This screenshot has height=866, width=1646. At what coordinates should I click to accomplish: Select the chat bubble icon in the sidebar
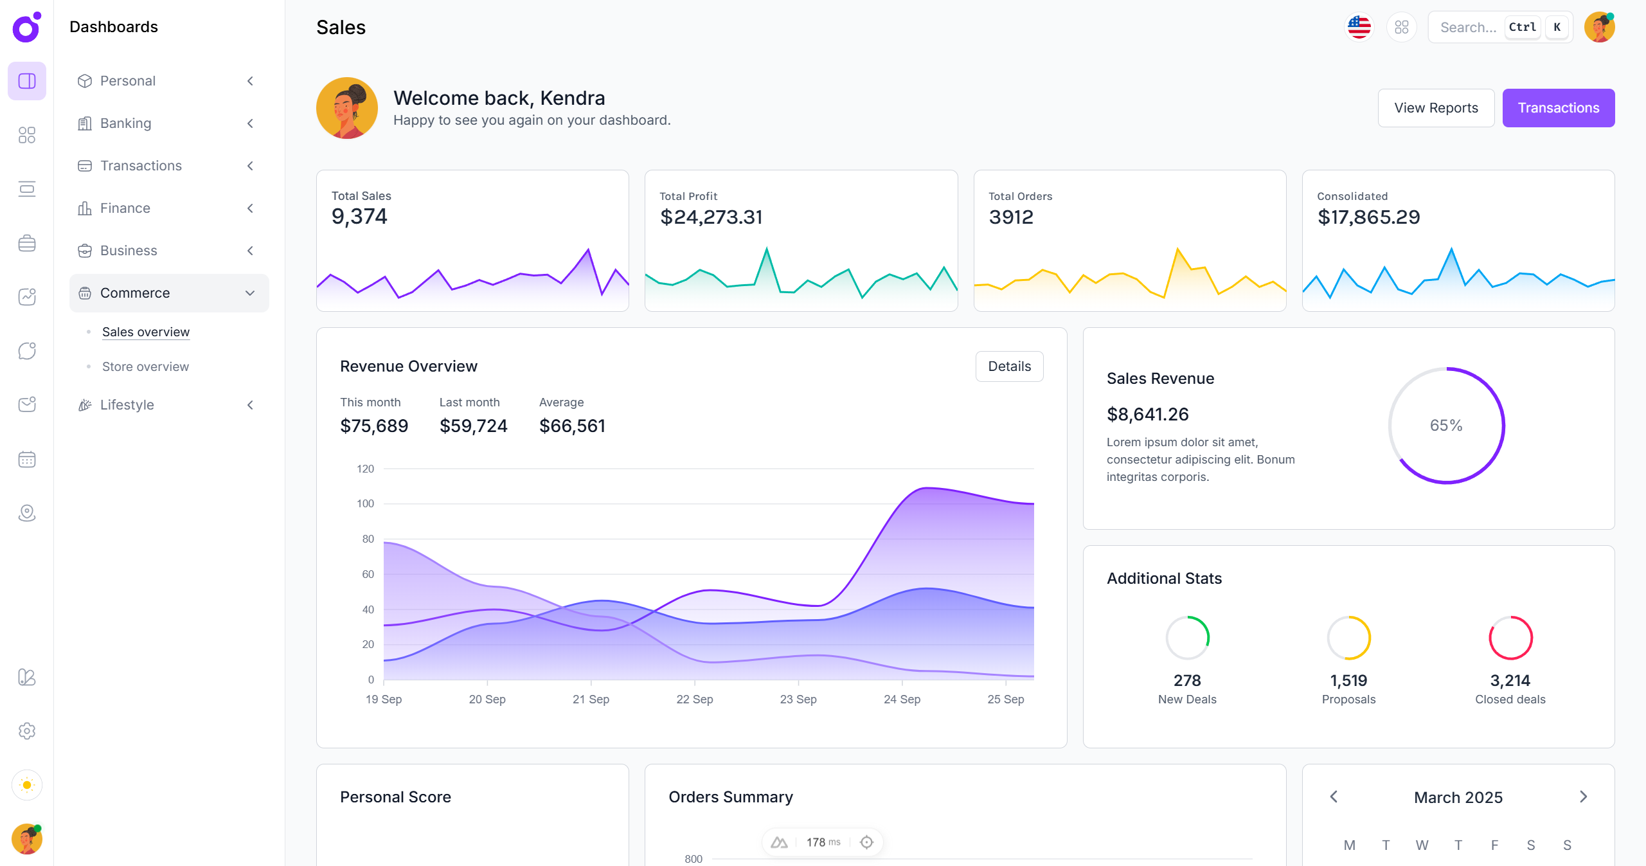pyautogui.click(x=26, y=350)
